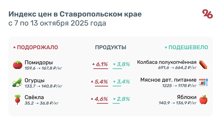Image resolution: width=222 pixels, height=125 pixels.
Task: Click the sausage icon for Колбаса полукопчённая
Action: (x=203, y=65)
